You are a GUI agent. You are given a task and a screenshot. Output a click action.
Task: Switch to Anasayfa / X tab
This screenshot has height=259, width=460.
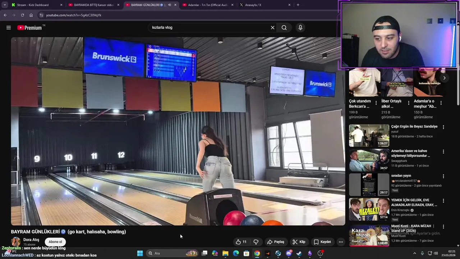[x=265, y=5]
